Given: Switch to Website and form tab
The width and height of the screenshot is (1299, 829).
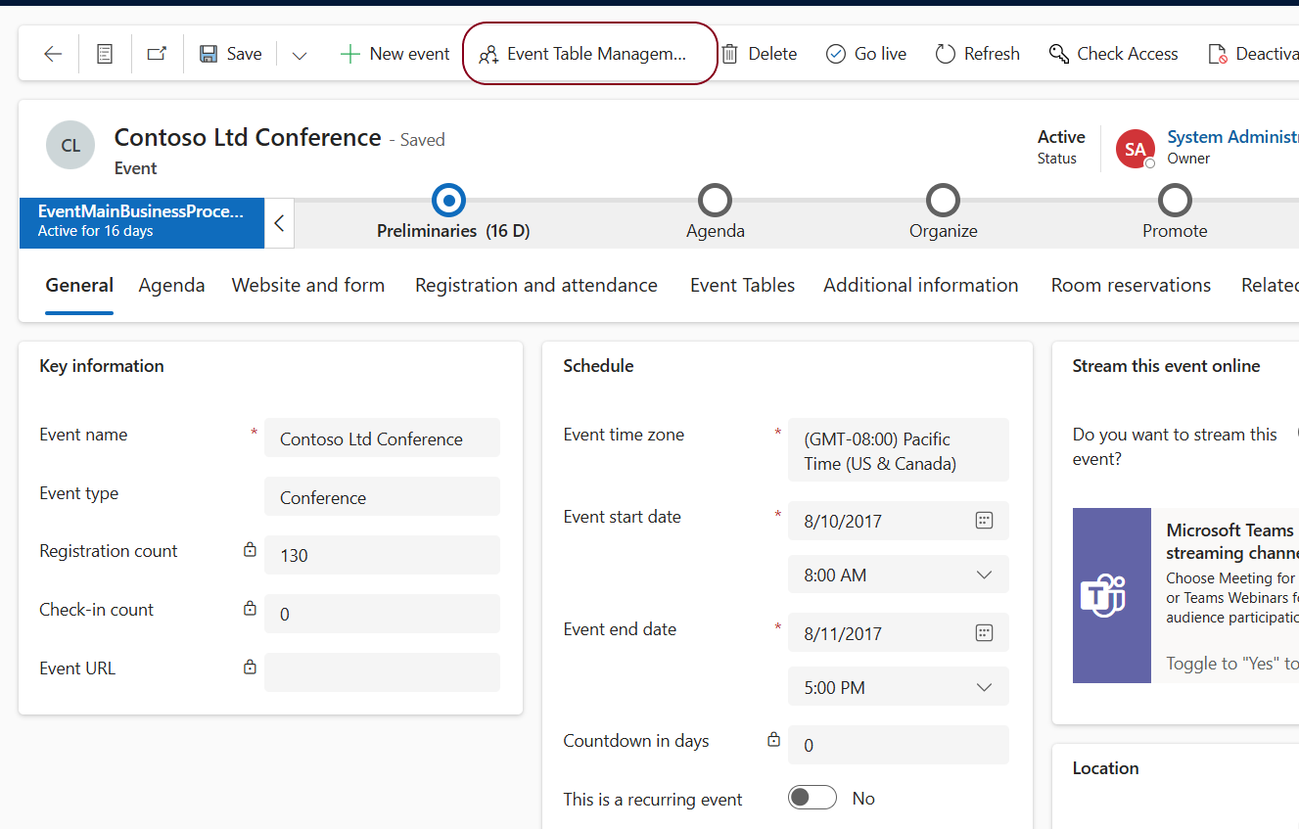Looking at the screenshot, I should (308, 285).
